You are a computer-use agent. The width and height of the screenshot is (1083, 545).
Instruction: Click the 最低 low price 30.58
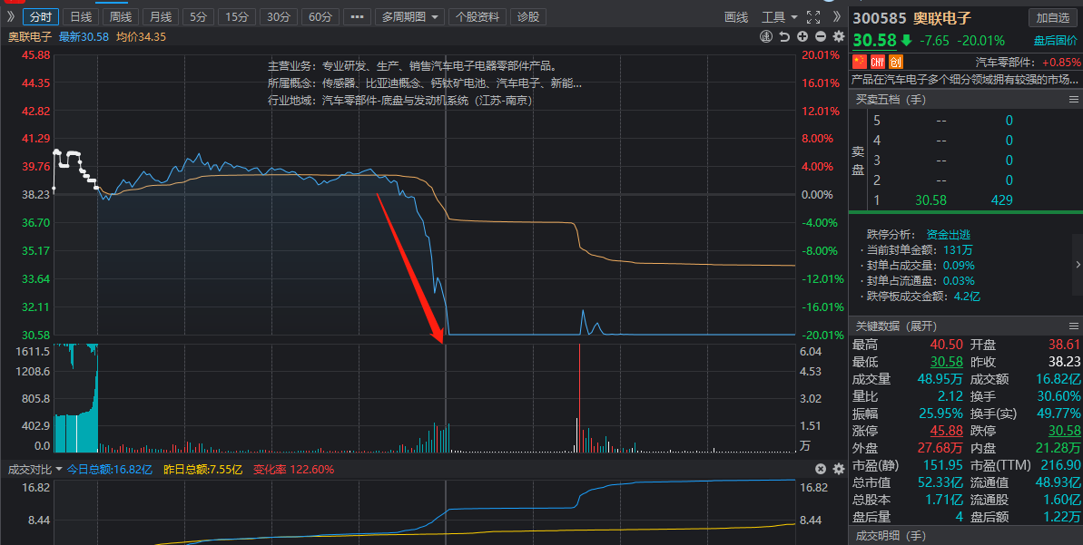click(946, 362)
